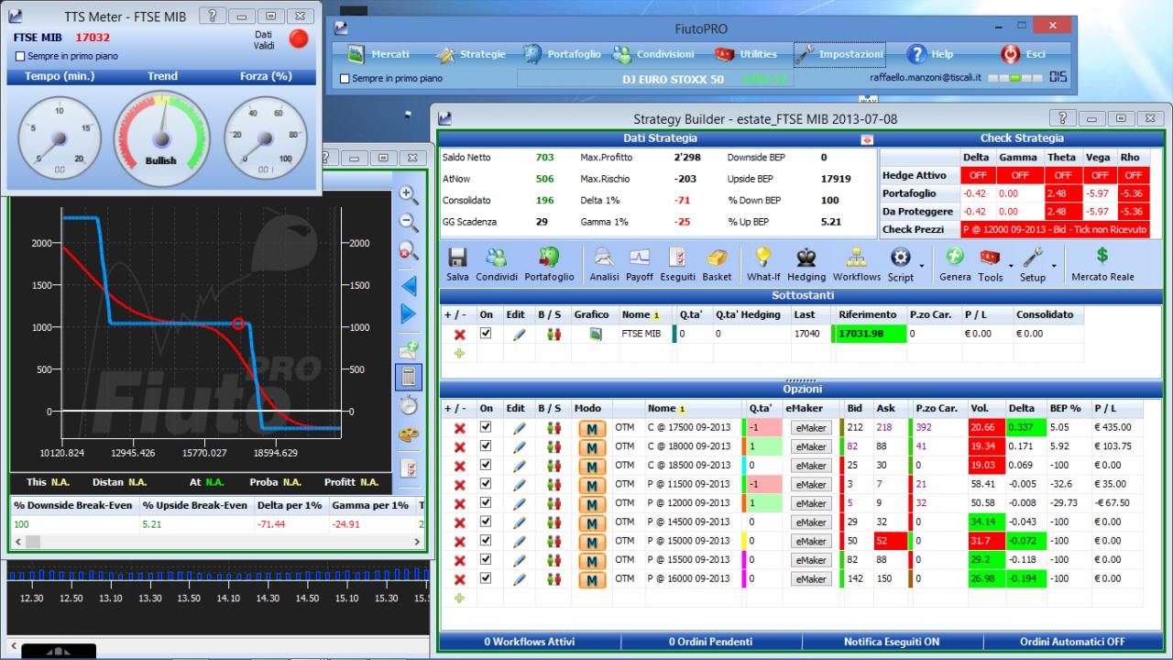This screenshot has height=660, width=1173.
Task: Click the chart table horizontal scrollbar
Action: click(216, 542)
